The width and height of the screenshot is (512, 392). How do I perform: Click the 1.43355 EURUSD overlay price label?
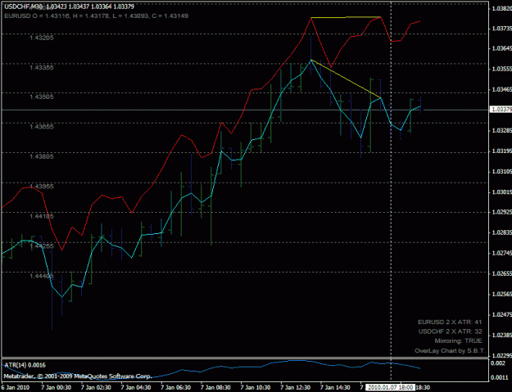42,67
